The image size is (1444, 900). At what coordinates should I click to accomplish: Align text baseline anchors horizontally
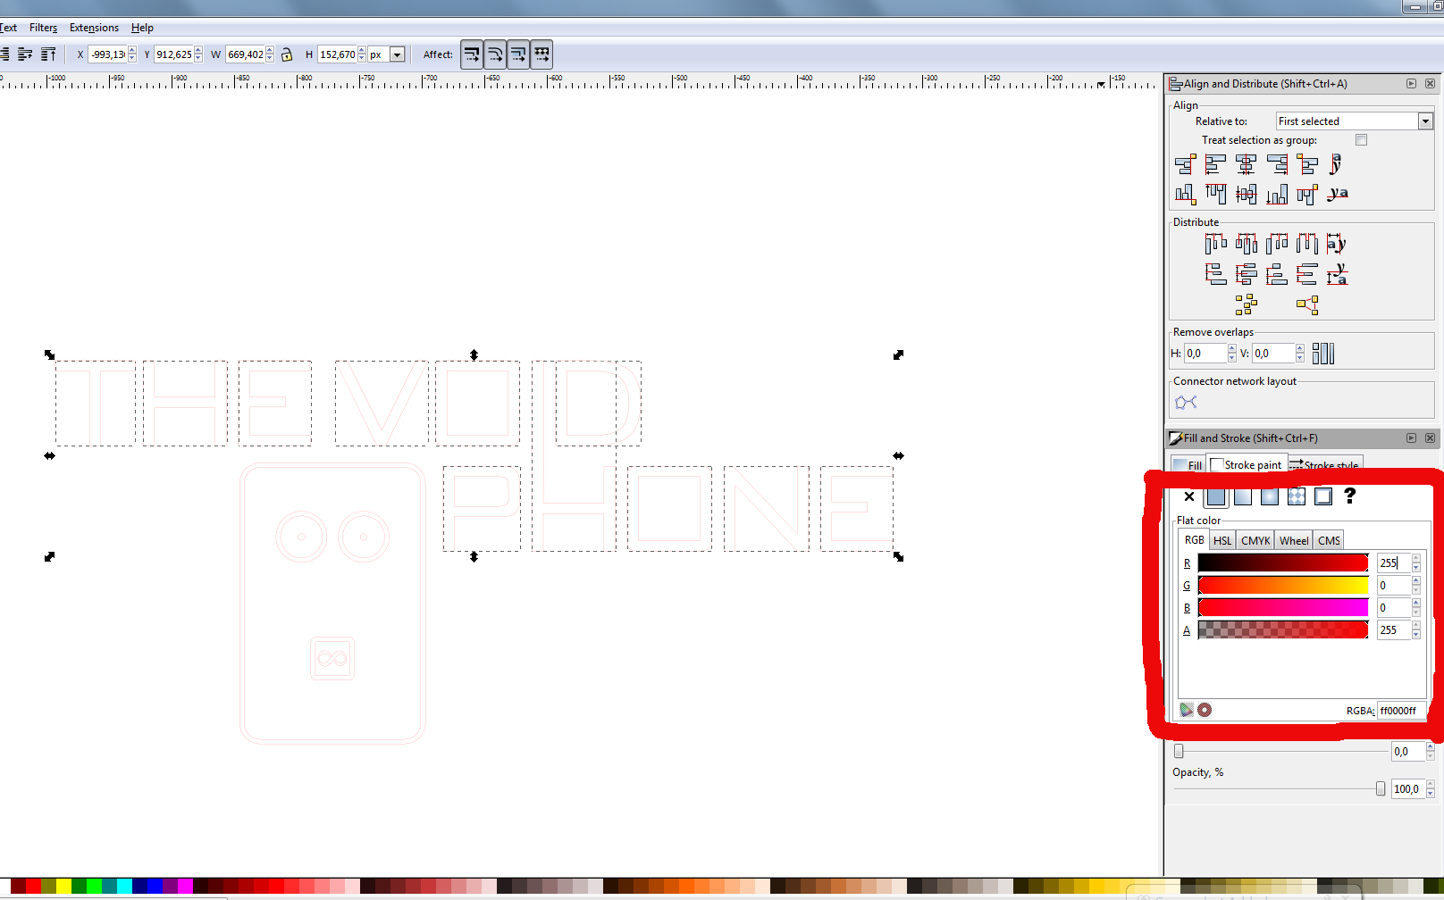pos(1337,164)
